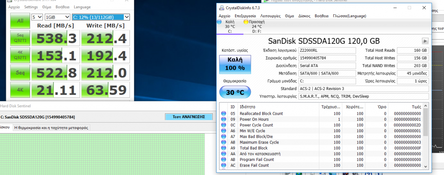This screenshot has width=444, height=175.
Task: Run all benchmarks with the All button
Action: tap(20, 21)
